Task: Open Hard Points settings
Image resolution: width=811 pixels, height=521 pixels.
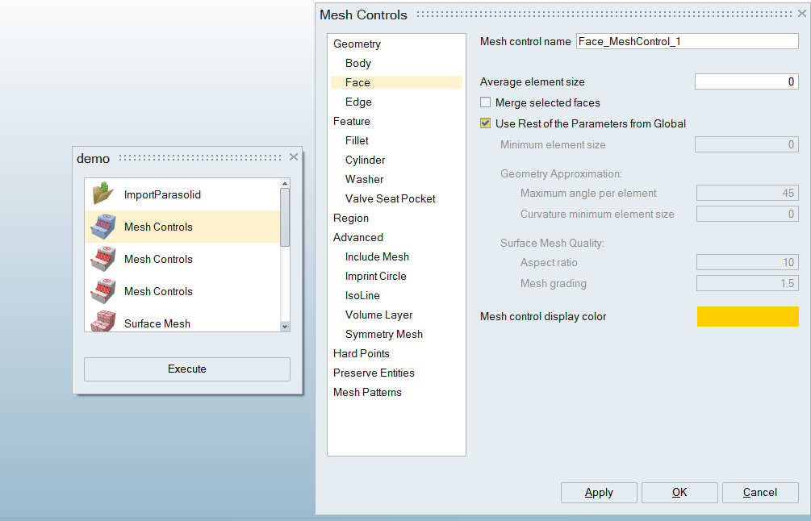Action: coord(361,353)
